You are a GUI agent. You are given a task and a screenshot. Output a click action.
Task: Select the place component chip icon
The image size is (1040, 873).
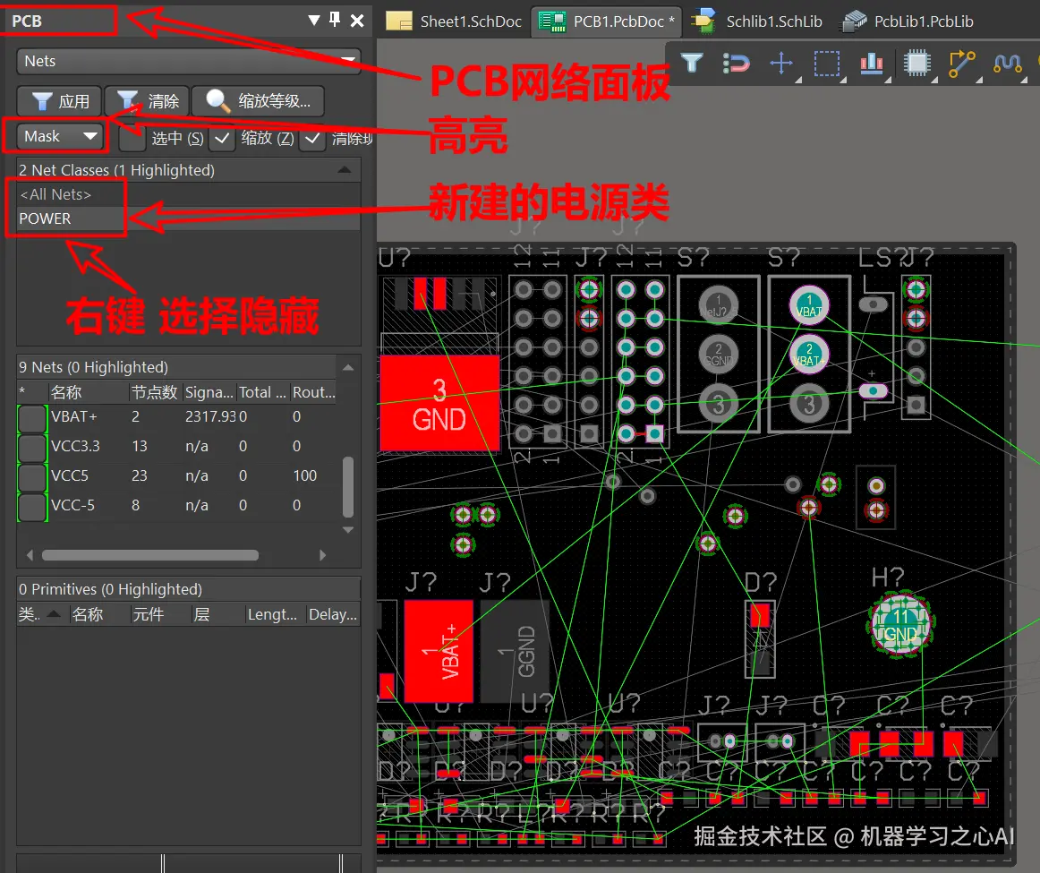[917, 64]
